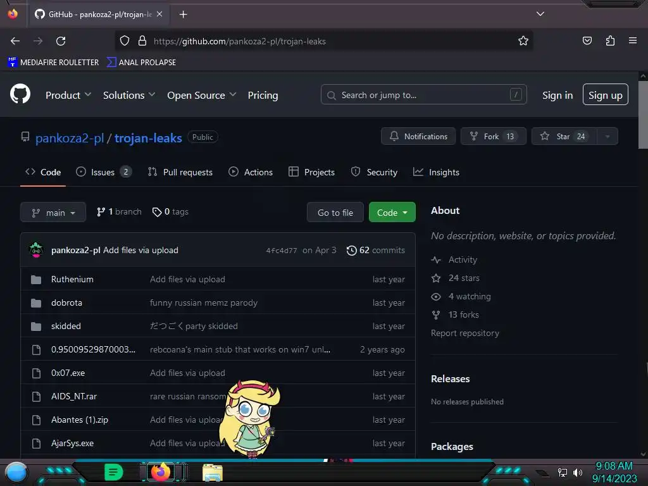This screenshot has height=486, width=648.
Task: Open the list all tabs chevron
Action: pos(540,14)
